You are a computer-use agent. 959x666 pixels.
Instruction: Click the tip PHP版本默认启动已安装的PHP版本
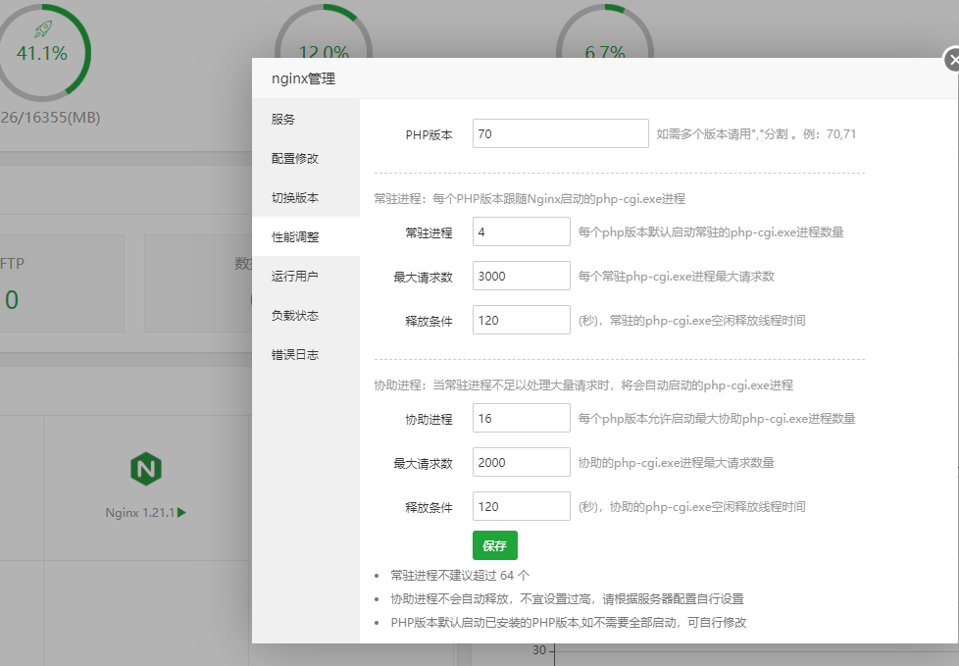click(x=569, y=623)
